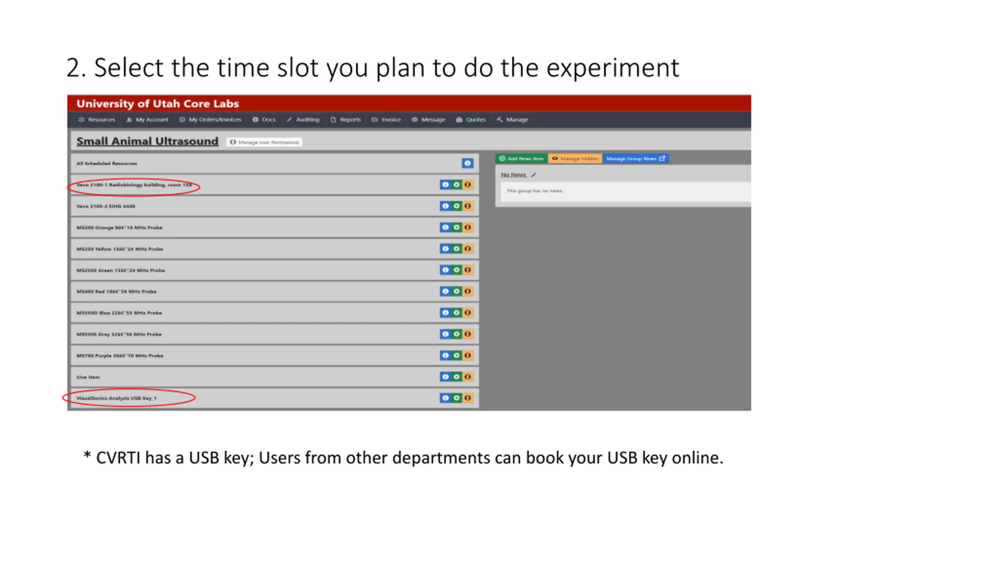Click green settings icon for MS550D Blue probe

tap(456, 313)
